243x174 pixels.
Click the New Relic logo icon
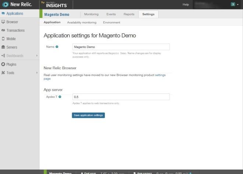pyautogui.click(x=6, y=5)
